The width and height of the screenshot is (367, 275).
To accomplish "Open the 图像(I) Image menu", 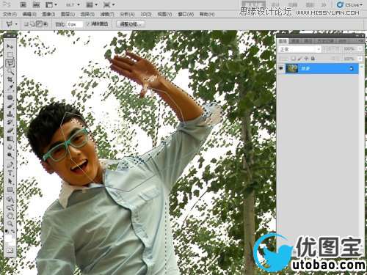I will (48, 14).
